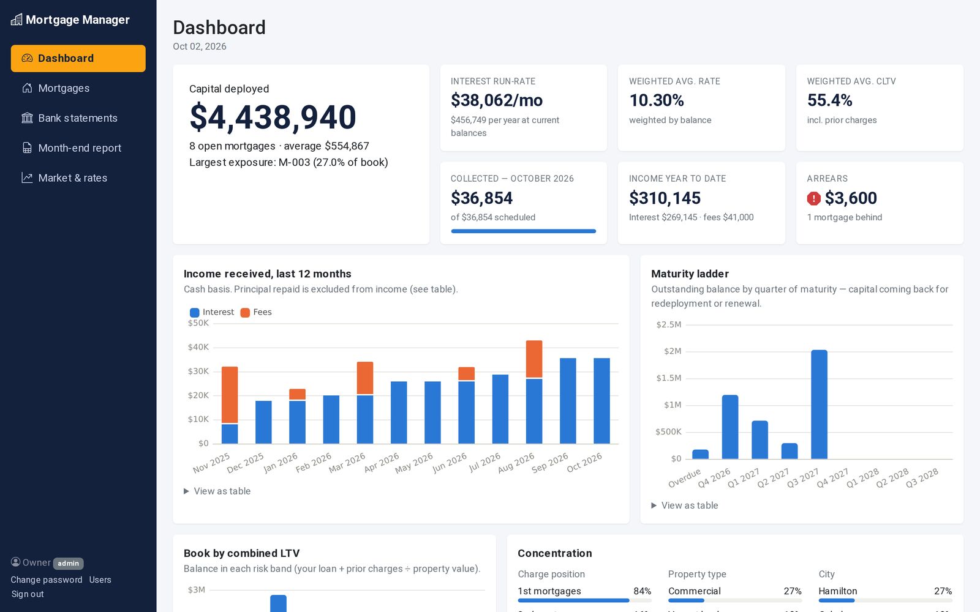This screenshot has width=980, height=612.
Task: Click the Dashboard page heading
Action: point(219,28)
